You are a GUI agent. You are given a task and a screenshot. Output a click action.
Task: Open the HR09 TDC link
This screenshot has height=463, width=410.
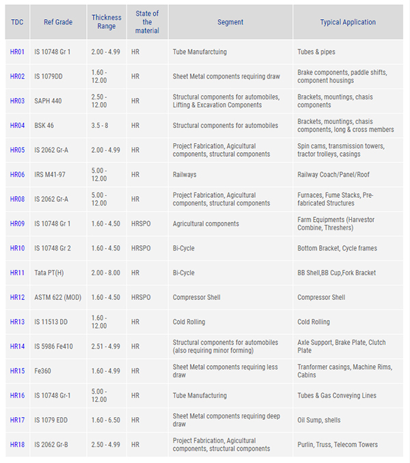click(17, 223)
